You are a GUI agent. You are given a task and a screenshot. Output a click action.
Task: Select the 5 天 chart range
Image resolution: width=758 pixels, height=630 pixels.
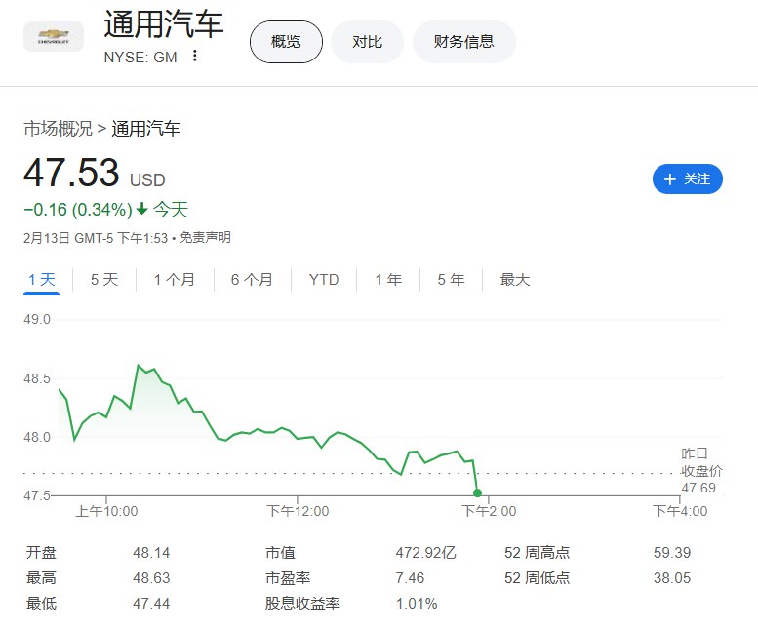pos(104,280)
